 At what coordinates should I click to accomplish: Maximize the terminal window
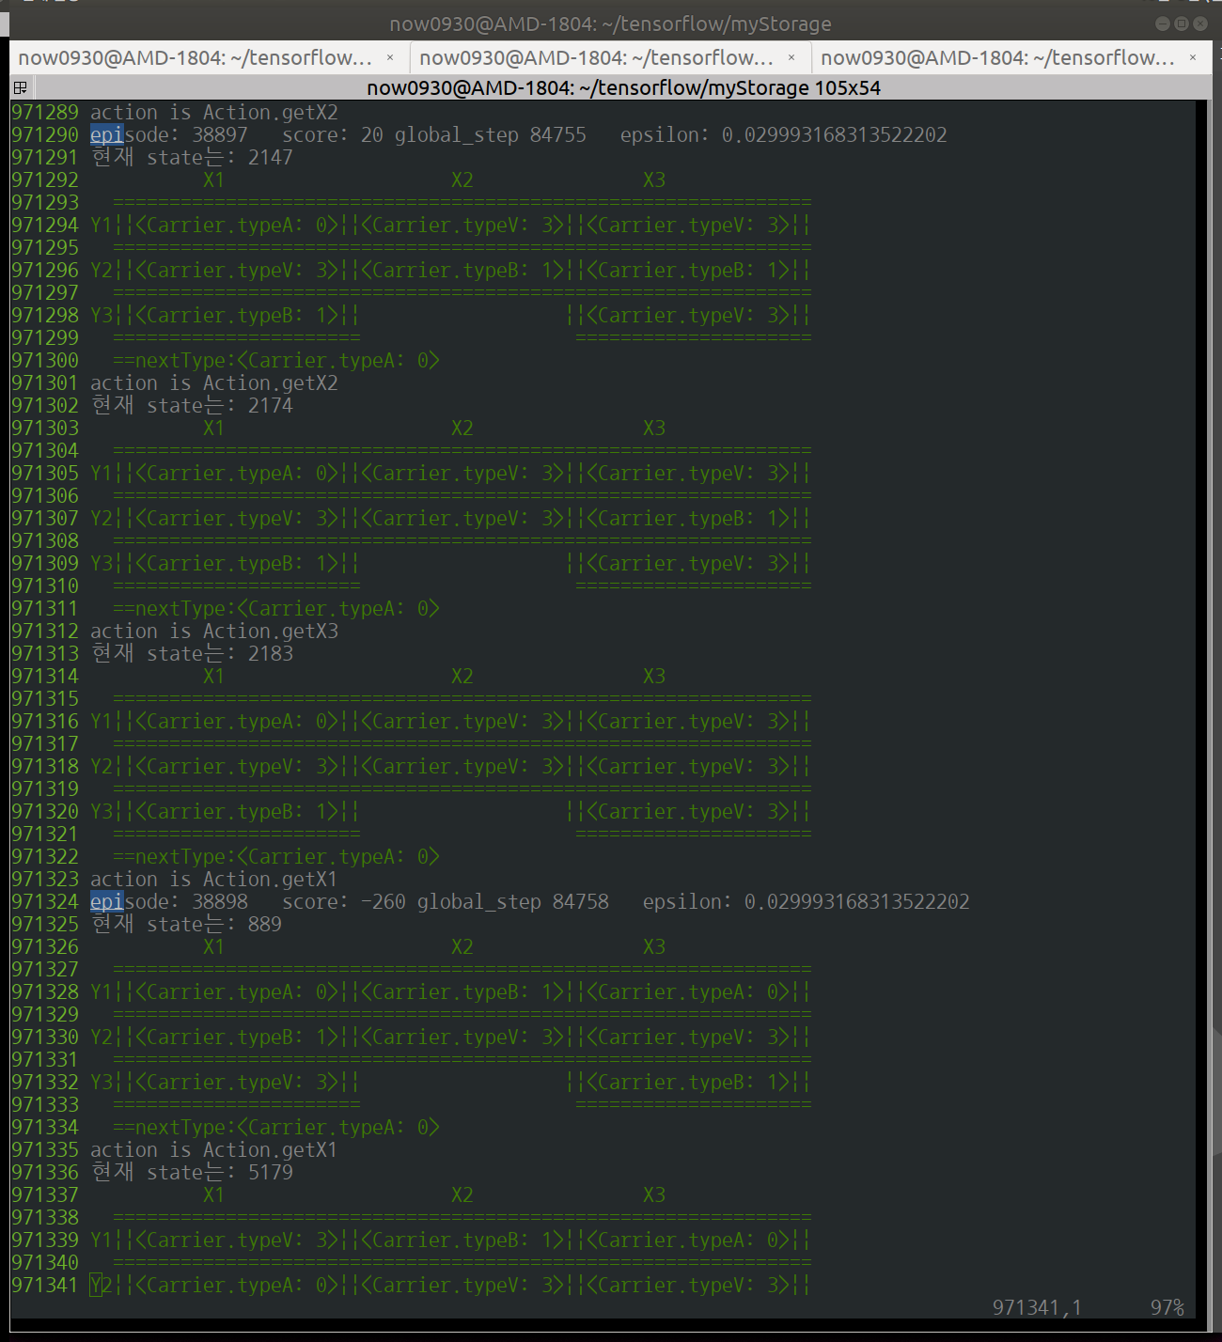click(x=1182, y=23)
